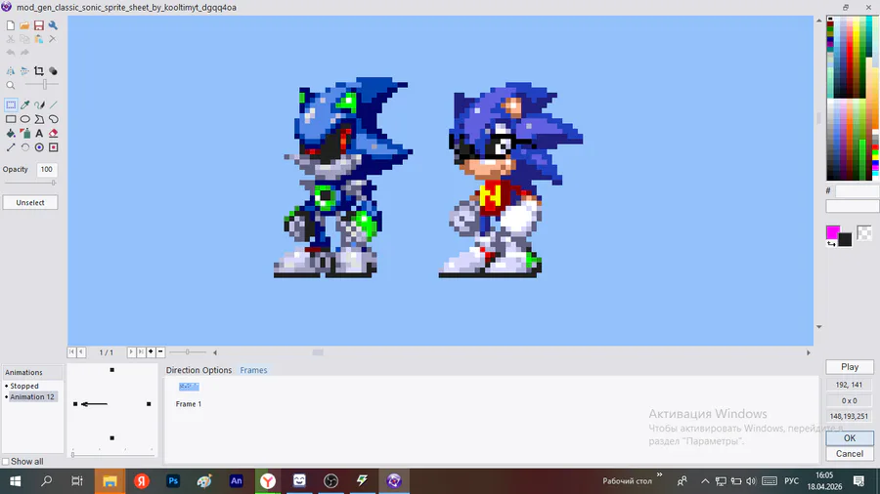880x494 pixels.
Task: Select the freehand Shape lasso tool
Action: [x=54, y=119]
